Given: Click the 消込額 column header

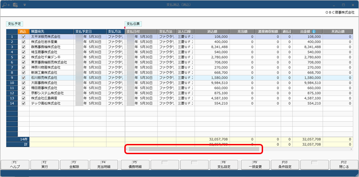Looking at the screenshot, I should [212, 31].
